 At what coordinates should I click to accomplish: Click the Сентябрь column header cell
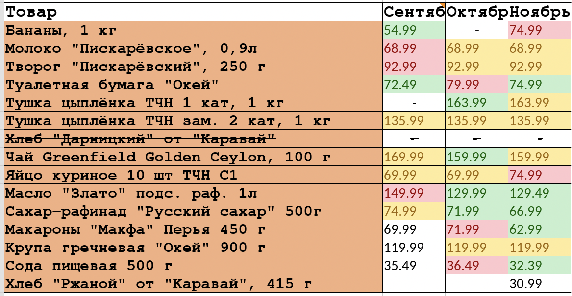click(414, 12)
